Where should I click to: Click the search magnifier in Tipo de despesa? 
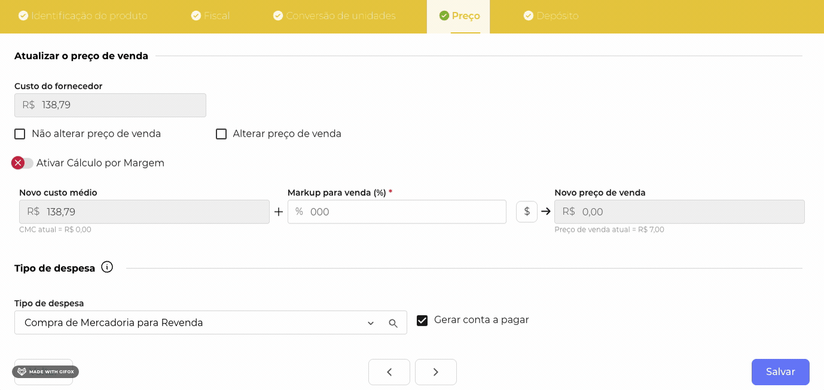point(393,323)
